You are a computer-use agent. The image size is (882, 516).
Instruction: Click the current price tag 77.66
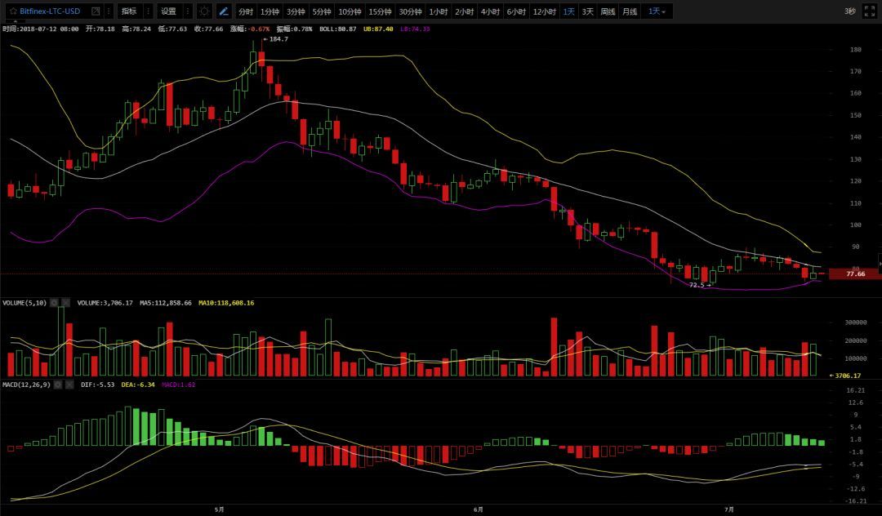tap(856, 274)
